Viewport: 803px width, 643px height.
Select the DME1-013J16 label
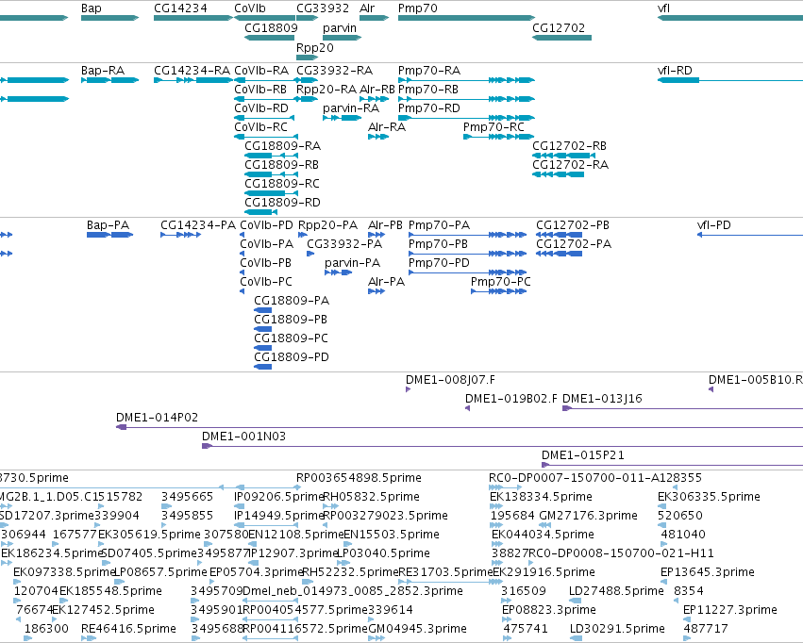coord(602,399)
